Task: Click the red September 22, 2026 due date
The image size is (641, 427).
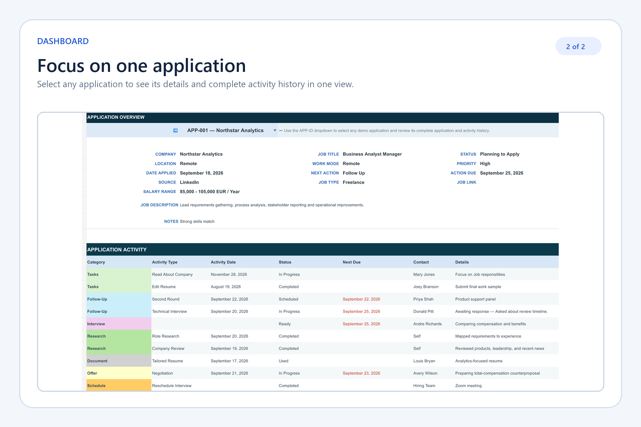Action: pos(361,299)
